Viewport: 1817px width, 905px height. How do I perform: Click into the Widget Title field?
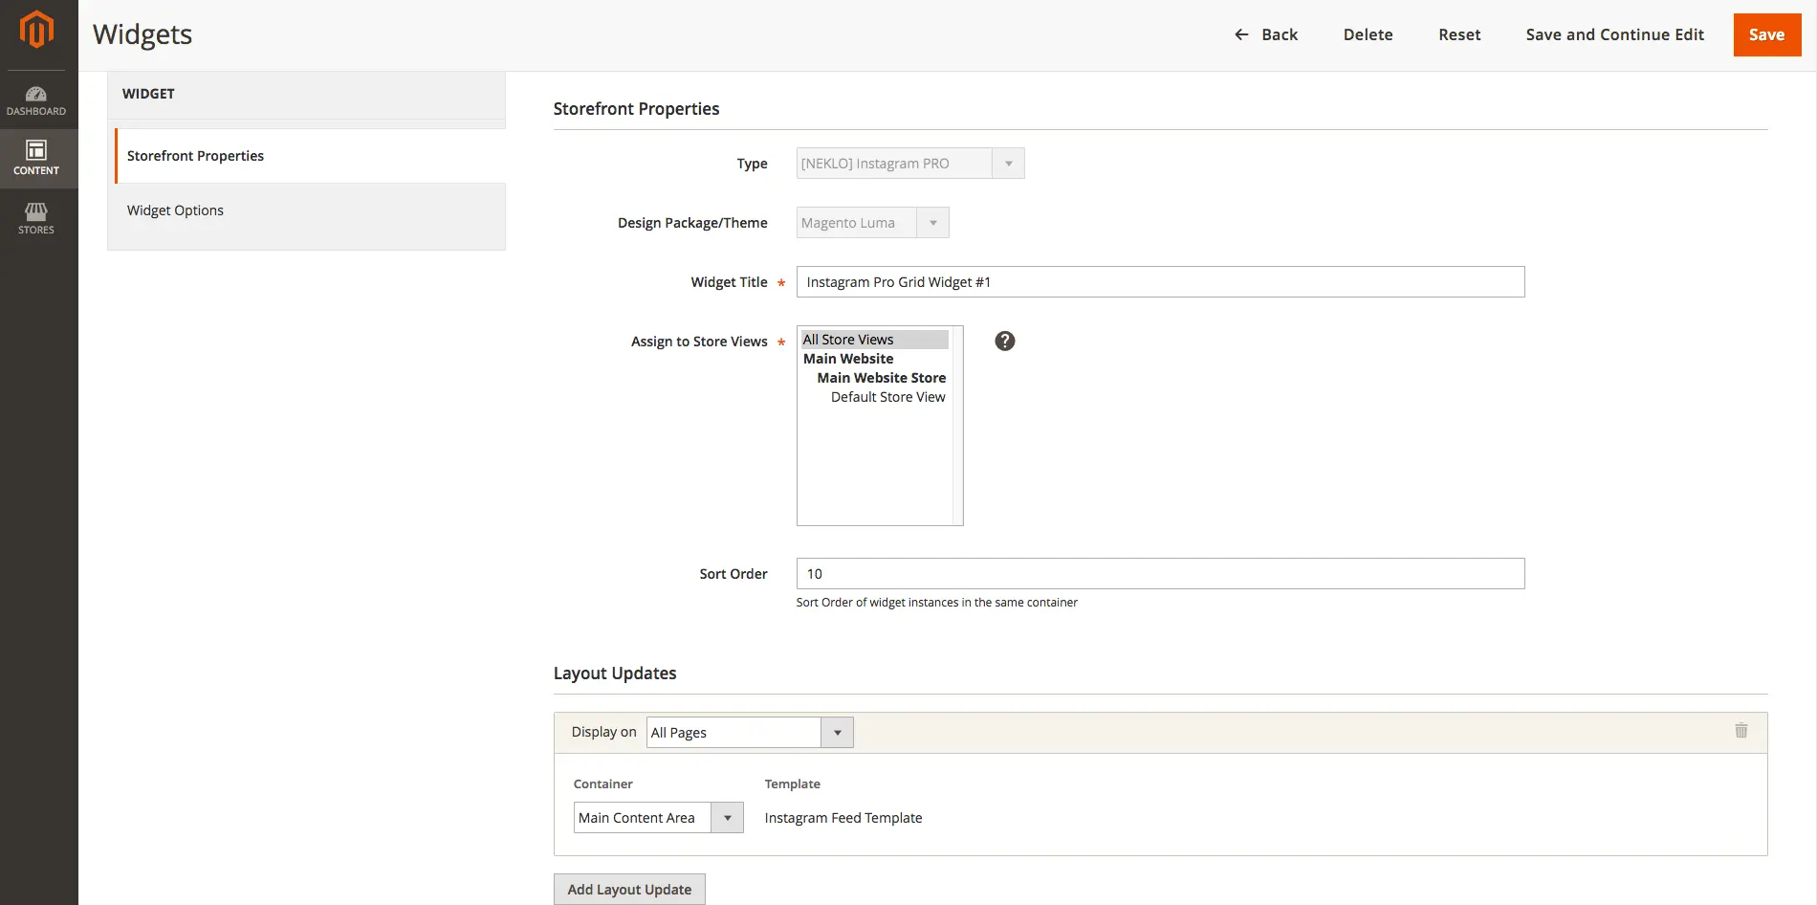pos(1160,282)
